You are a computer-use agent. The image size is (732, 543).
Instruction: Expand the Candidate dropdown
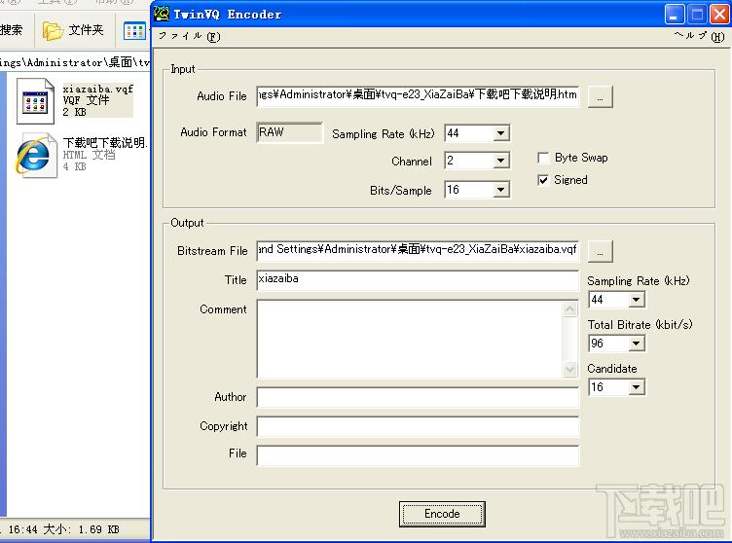pyautogui.click(x=636, y=387)
